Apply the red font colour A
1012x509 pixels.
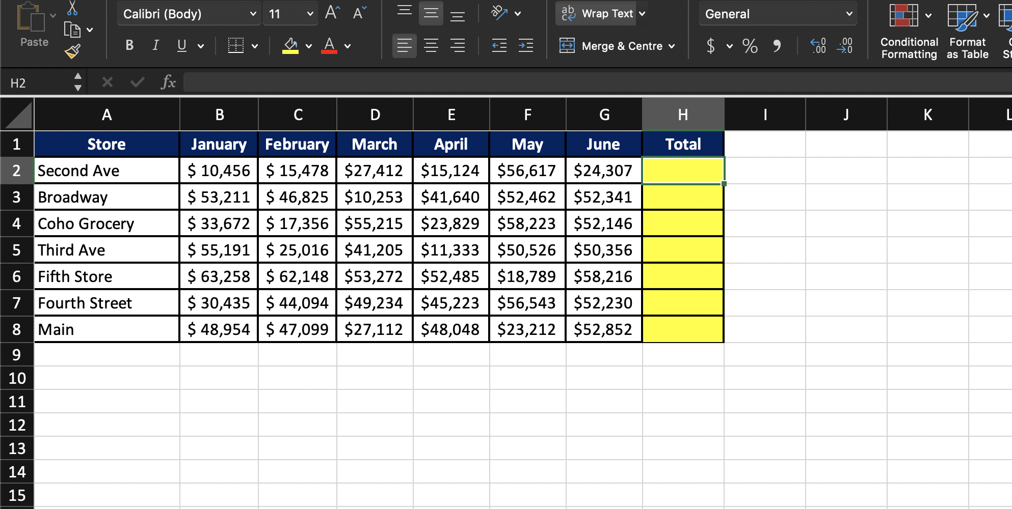pyautogui.click(x=330, y=46)
